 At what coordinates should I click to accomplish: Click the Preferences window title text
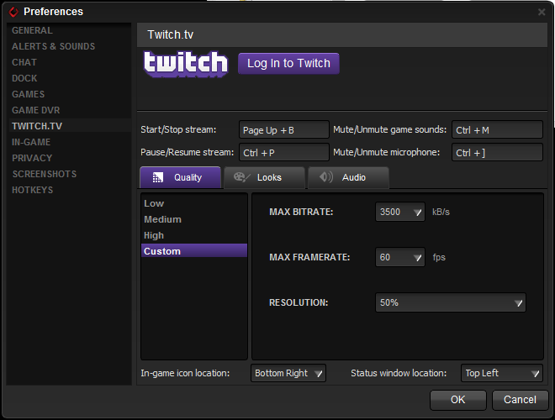[x=53, y=12]
